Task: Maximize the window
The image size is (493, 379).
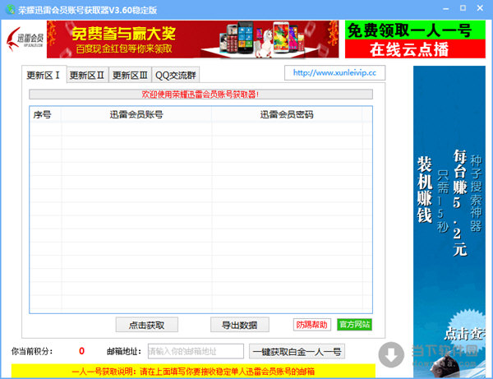Action: click(463, 8)
